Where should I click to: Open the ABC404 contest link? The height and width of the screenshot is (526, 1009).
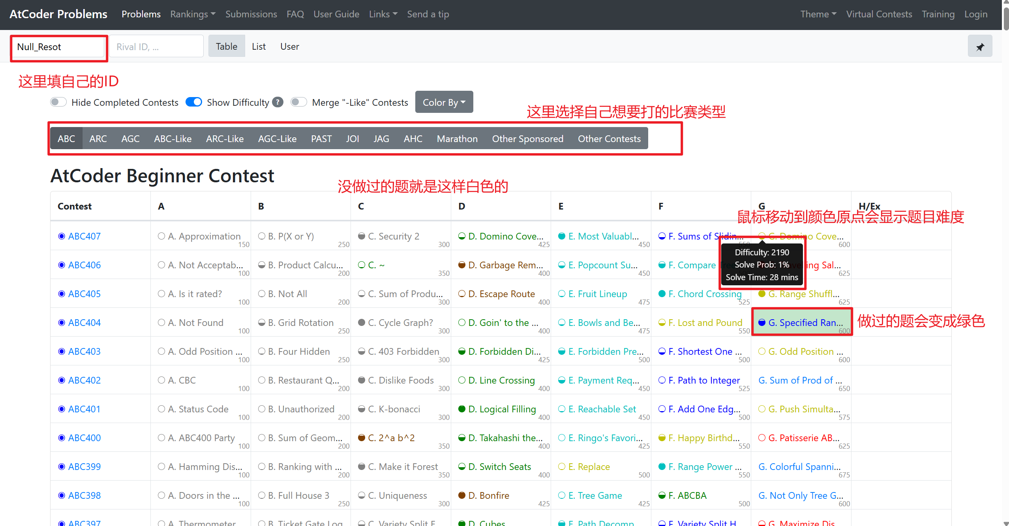(84, 322)
